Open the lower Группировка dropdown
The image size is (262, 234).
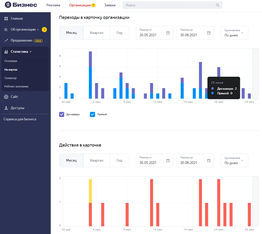(x=234, y=160)
